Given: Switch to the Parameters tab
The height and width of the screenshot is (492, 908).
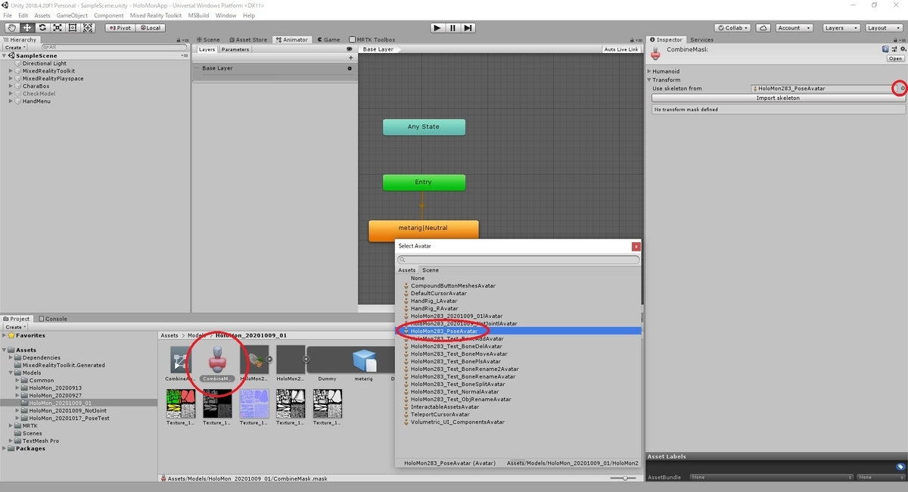Looking at the screenshot, I should coord(235,49).
